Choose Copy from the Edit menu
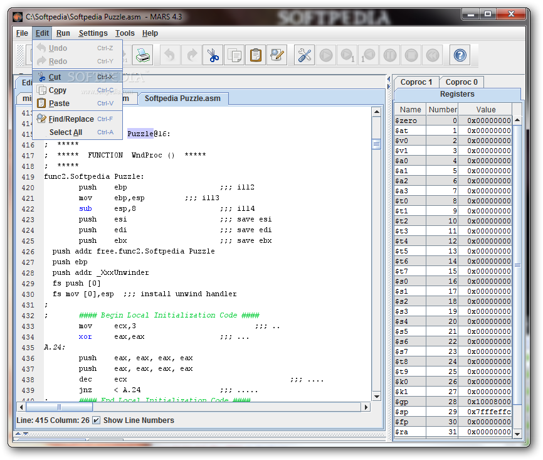Viewport: 543px width, 460px height. click(78, 90)
